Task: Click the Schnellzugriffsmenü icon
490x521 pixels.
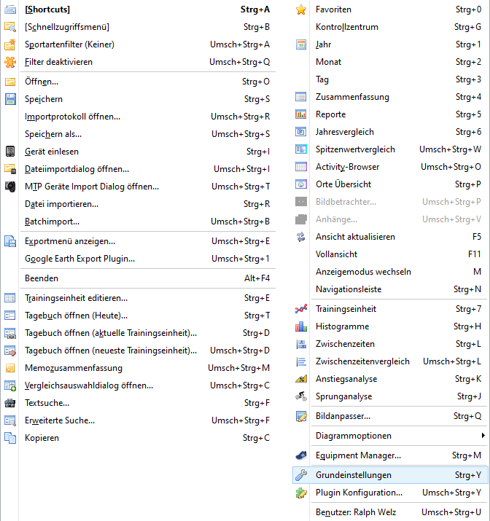Action: 10,27
